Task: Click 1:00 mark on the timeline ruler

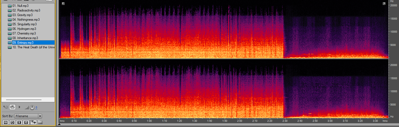Action: [149, 120]
